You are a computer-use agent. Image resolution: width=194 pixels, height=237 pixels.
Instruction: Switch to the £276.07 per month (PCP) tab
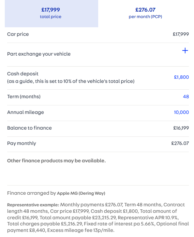tap(145, 14)
